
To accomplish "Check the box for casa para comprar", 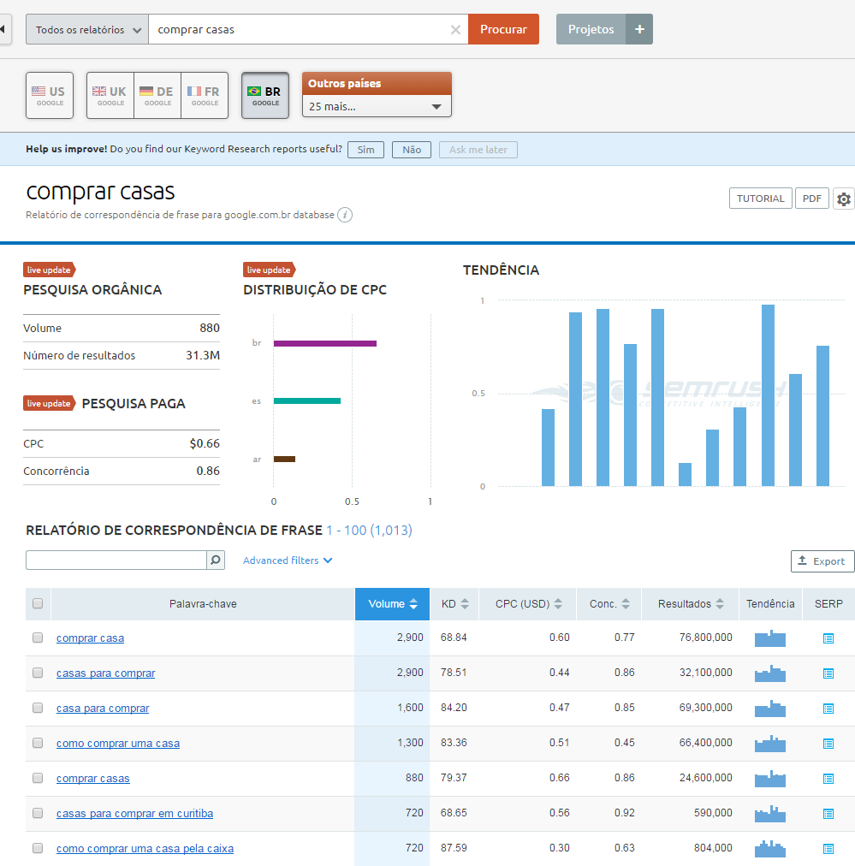I will coord(38,708).
